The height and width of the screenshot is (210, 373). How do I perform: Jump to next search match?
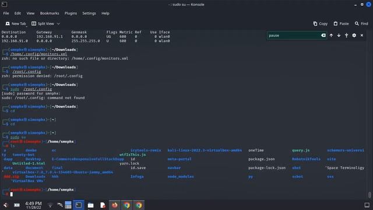[339, 35]
